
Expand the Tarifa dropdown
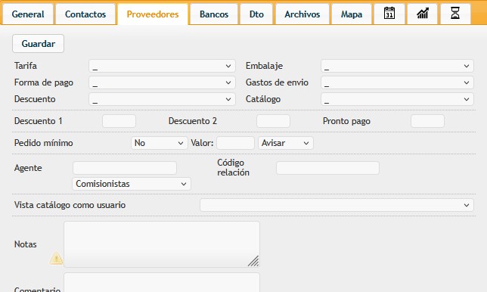pyautogui.click(x=162, y=66)
